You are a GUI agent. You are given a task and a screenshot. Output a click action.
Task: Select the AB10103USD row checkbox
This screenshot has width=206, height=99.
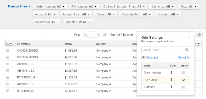[8, 84]
